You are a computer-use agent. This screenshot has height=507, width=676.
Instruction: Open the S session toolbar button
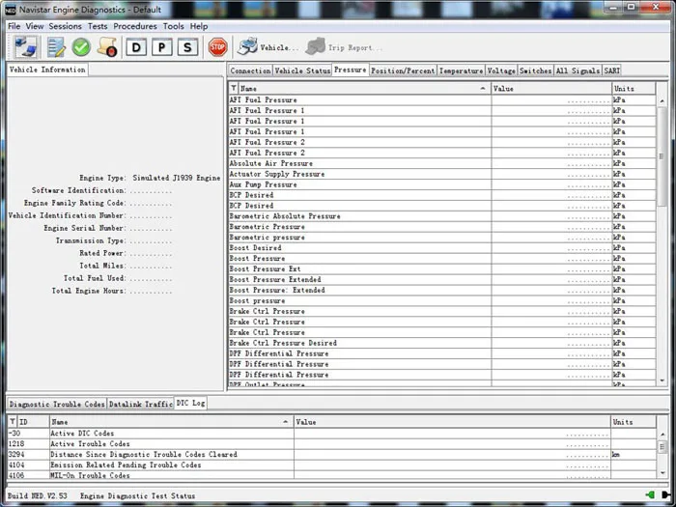click(x=187, y=47)
